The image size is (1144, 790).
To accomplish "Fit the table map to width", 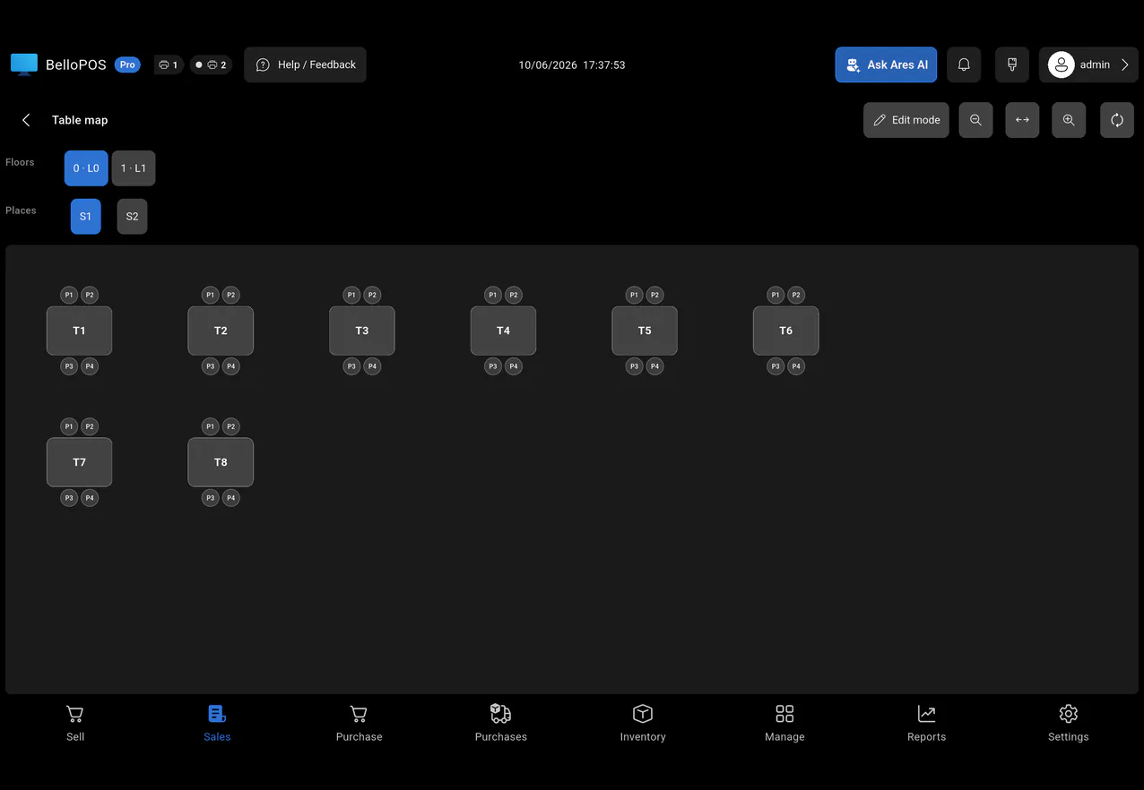I will click(x=1022, y=120).
